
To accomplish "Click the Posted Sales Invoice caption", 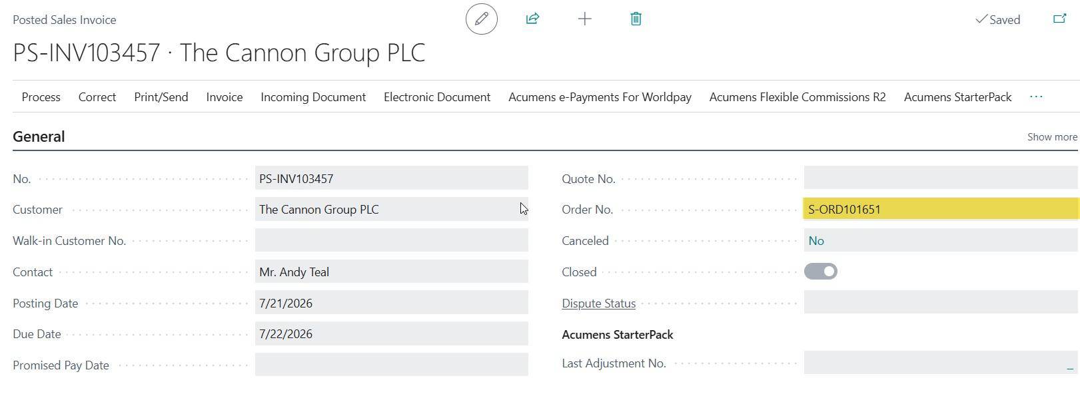I will point(65,20).
